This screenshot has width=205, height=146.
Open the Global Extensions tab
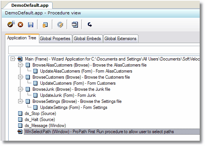click(x=120, y=39)
